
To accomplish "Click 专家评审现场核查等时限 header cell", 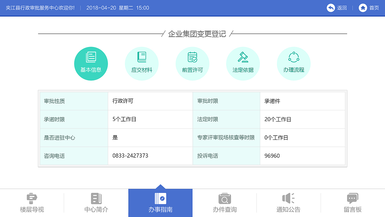I will (226, 138).
